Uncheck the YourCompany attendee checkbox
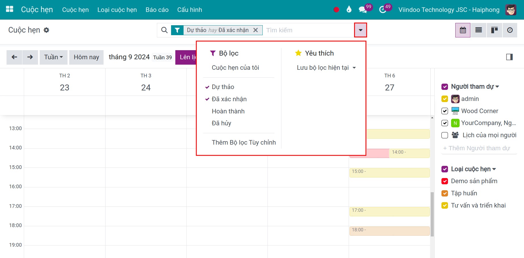524x258 pixels. (445, 123)
